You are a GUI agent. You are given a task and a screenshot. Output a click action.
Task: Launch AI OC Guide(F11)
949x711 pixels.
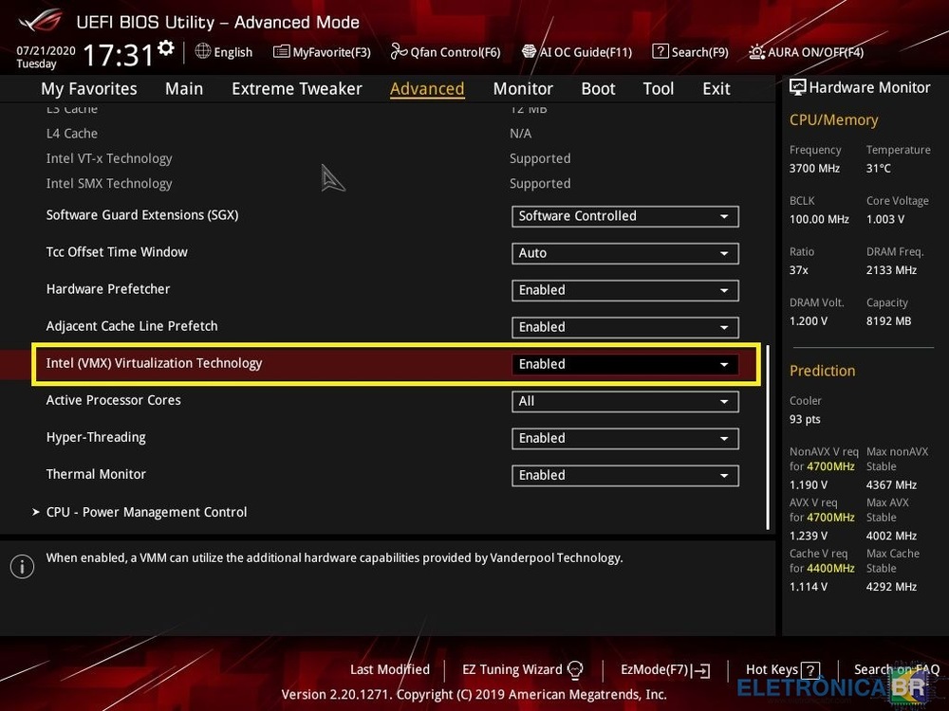tap(576, 52)
